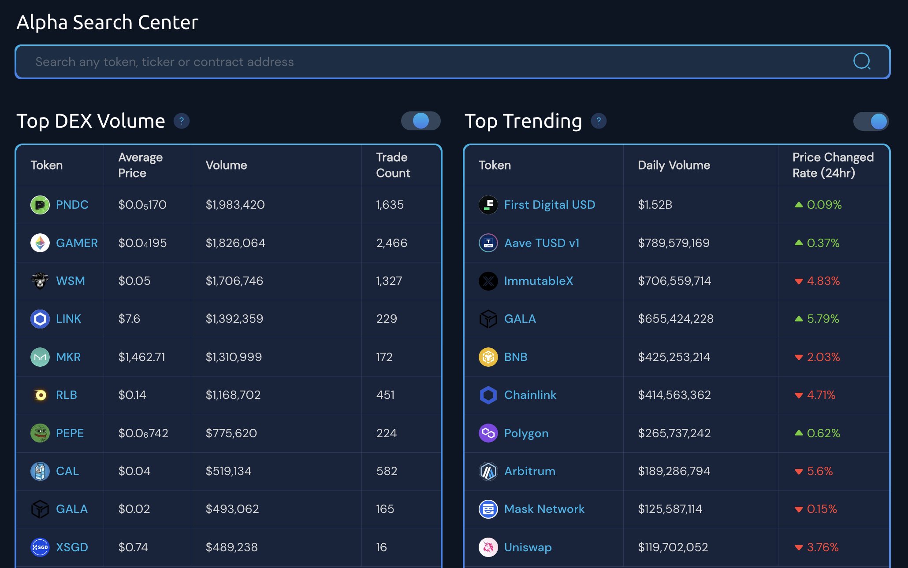This screenshot has height=568, width=908.
Task: Click the GALA logo in Top Trending table
Action: click(488, 319)
